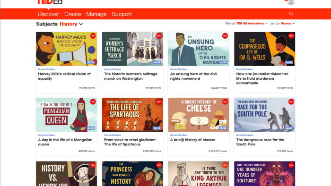The height and width of the screenshot is (186, 331).
Task: Click TED-Ed badge on Women's Suffrage thumbnail
Action: coord(159,36)
